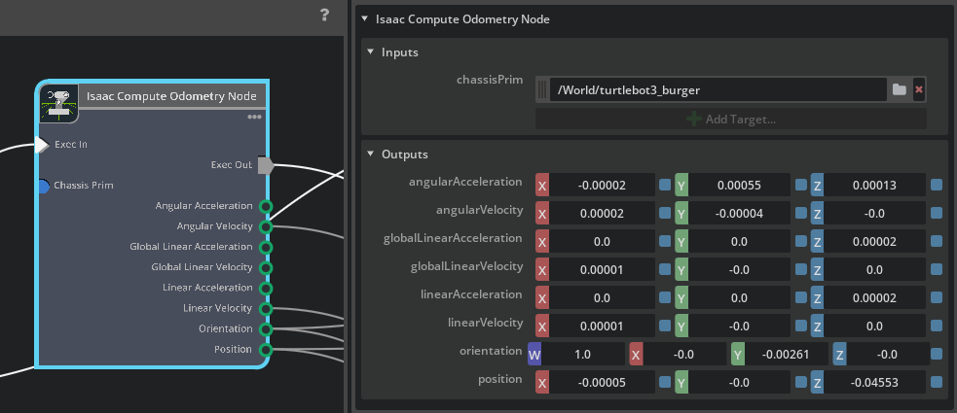This screenshot has height=413, width=957.
Task: Remove the turtlebot3_burger target with red X
Action: 919,90
